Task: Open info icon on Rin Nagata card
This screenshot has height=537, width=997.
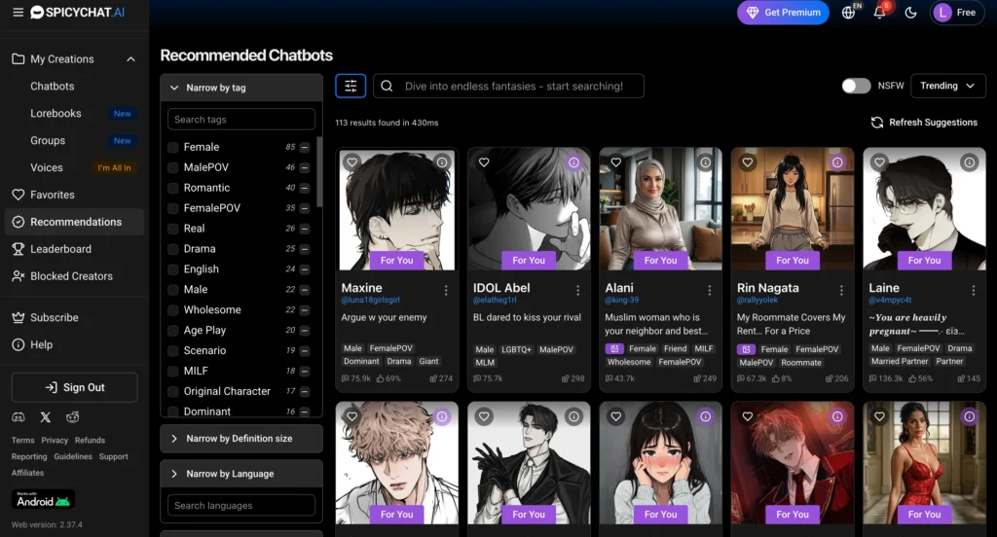Action: (837, 162)
